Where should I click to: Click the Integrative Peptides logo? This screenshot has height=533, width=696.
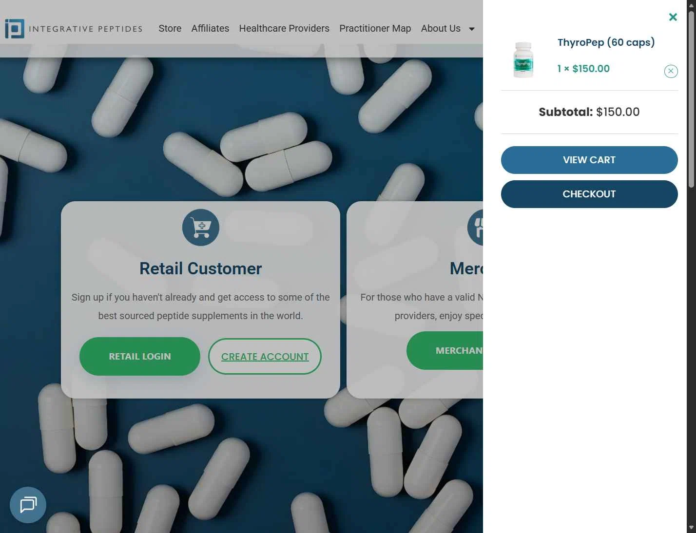[74, 29]
